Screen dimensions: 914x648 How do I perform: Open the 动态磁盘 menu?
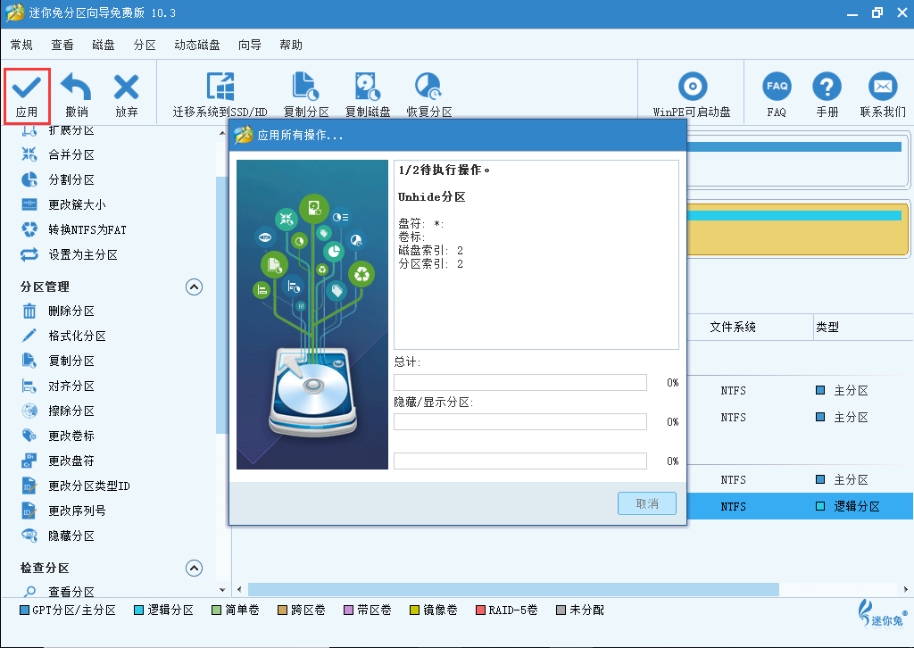[x=197, y=45]
